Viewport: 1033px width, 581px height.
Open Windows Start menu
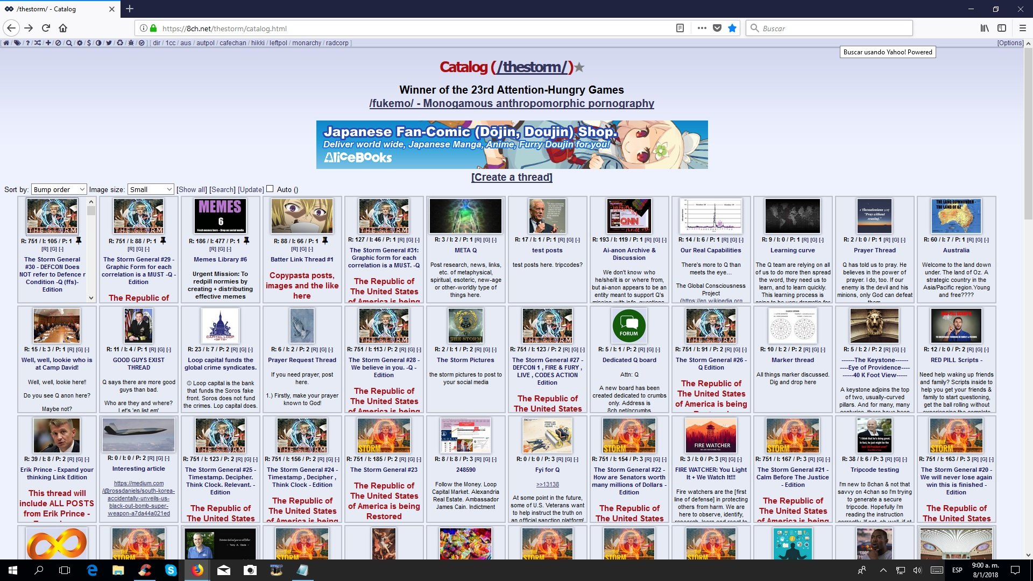click(13, 570)
